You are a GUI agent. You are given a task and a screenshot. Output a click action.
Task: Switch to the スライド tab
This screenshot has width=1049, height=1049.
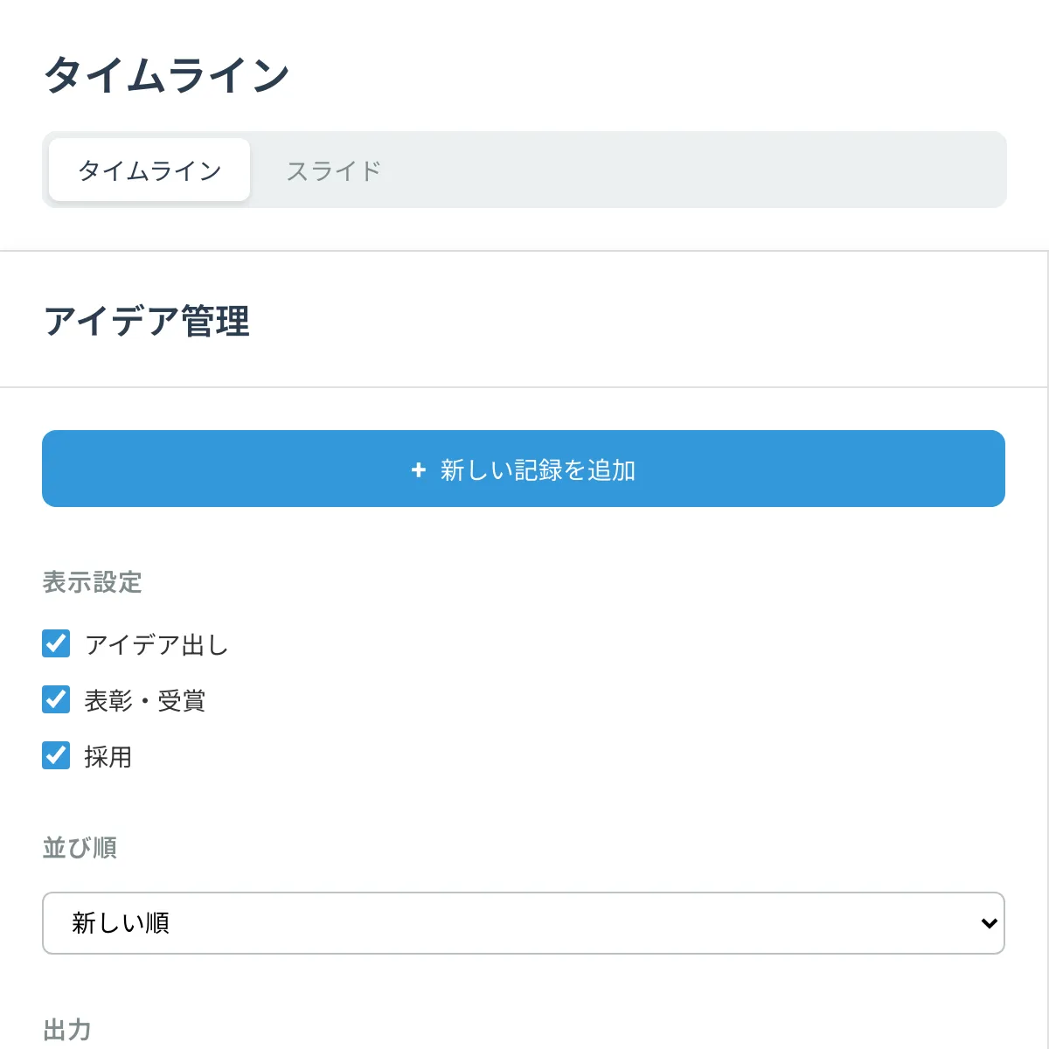(334, 170)
